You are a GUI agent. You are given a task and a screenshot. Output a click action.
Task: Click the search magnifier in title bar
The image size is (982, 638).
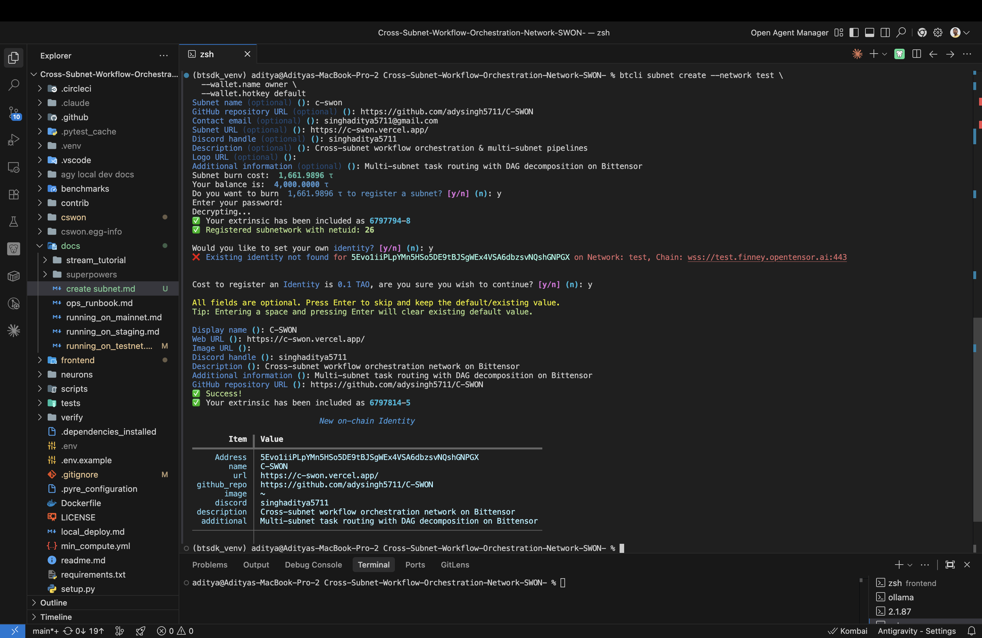(901, 32)
